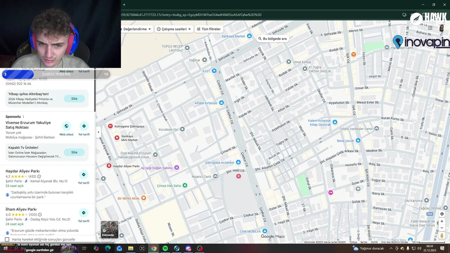Get Yol tarifi for Haydar Aliyev Parkı

coord(84,177)
